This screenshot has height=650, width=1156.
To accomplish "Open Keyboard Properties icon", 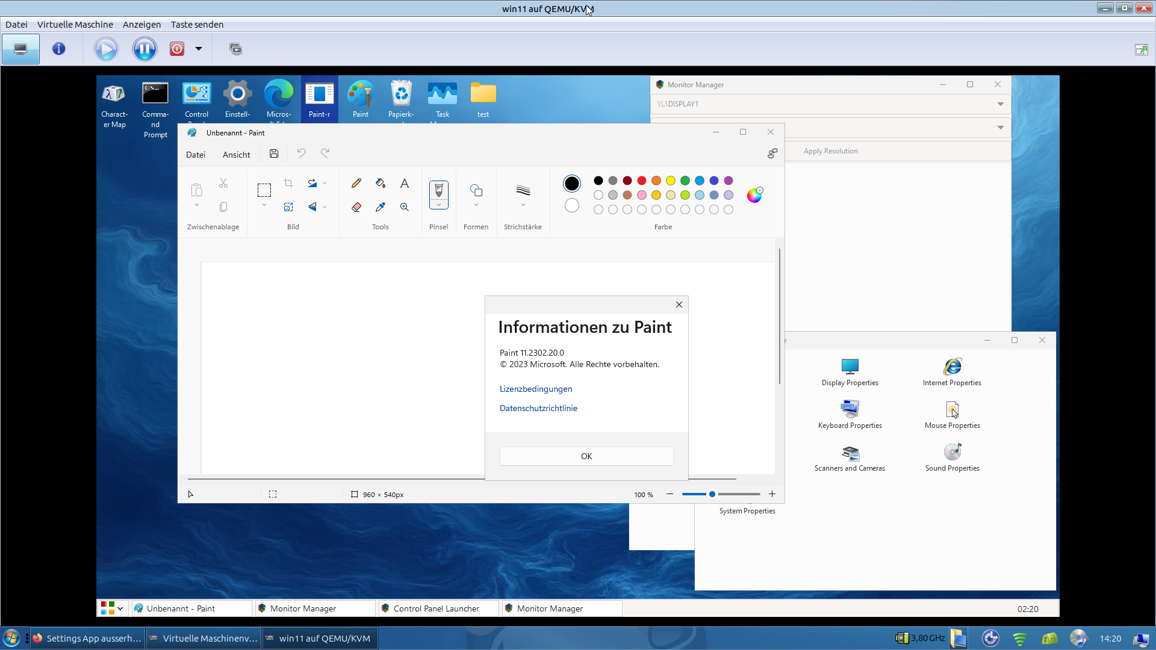I will pyautogui.click(x=850, y=415).
